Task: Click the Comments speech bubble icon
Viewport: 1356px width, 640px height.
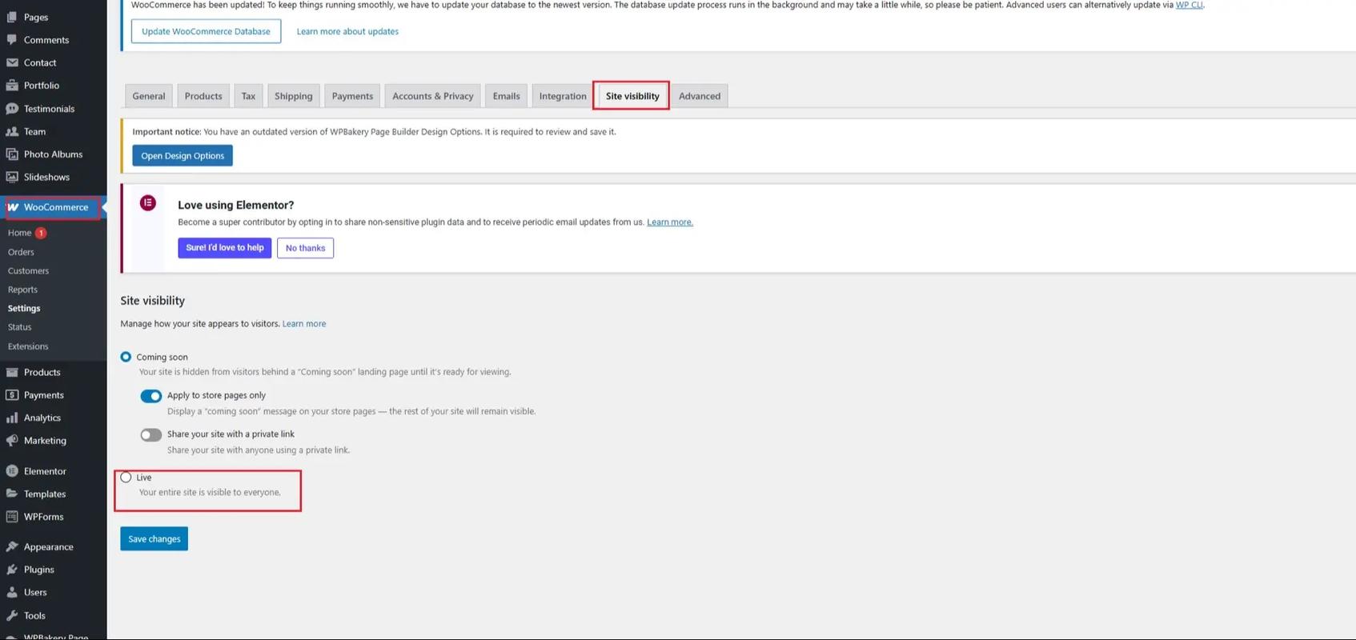Action: pyautogui.click(x=12, y=40)
